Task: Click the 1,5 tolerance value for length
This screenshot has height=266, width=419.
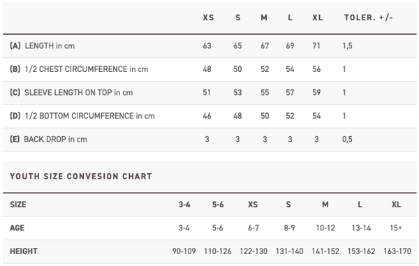Action: coord(347,45)
